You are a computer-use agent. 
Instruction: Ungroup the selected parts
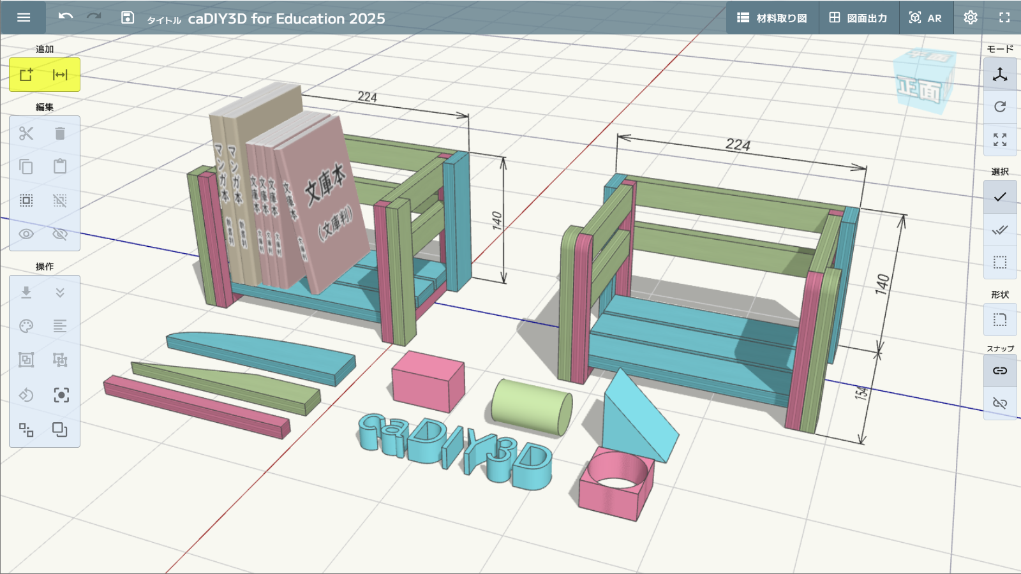click(60, 200)
